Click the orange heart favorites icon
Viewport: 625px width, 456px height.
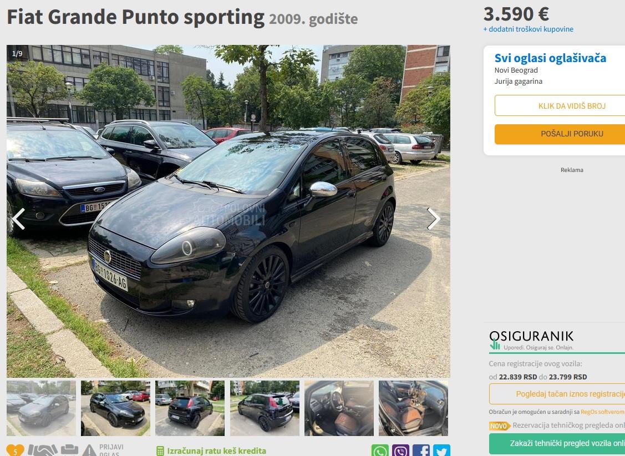pyautogui.click(x=15, y=450)
